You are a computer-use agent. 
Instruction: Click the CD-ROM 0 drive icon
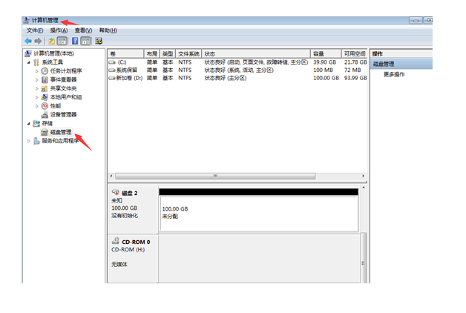(115, 242)
